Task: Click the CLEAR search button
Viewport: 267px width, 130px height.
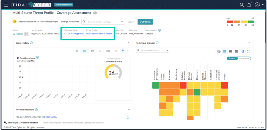Action: (x=131, y=22)
